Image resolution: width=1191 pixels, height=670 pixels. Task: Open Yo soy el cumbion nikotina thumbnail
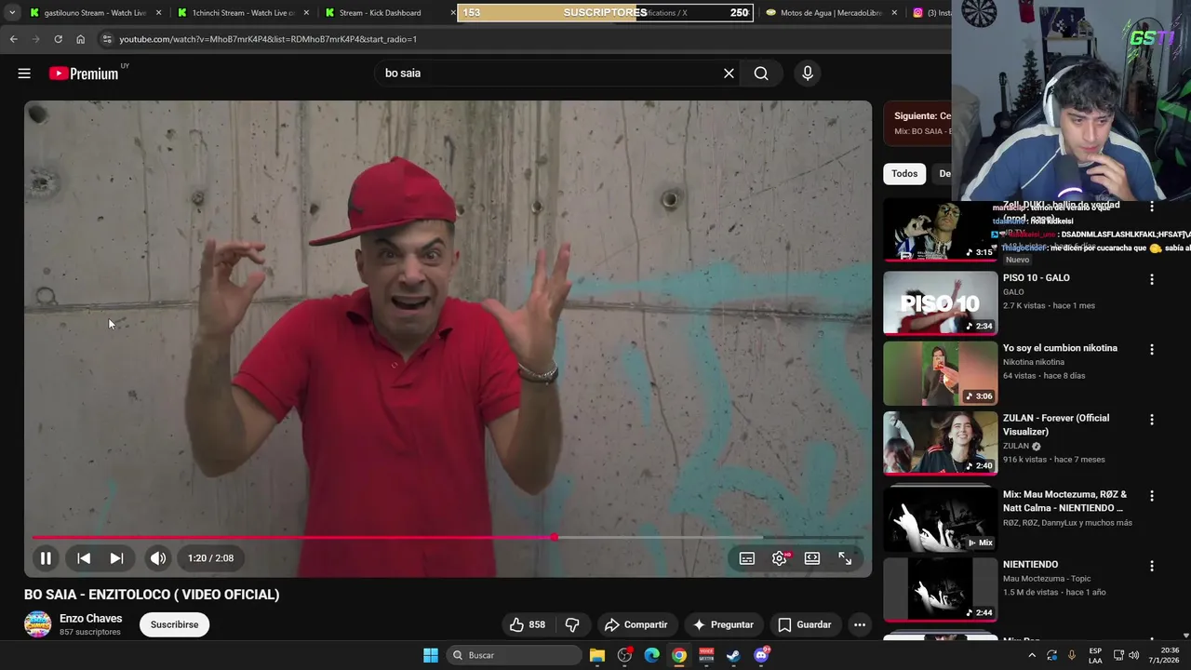tap(940, 373)
